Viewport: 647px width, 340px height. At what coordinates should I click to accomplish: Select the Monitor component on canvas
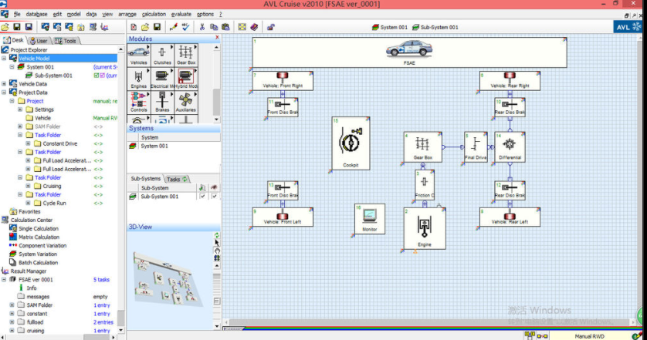pos(370,219)
